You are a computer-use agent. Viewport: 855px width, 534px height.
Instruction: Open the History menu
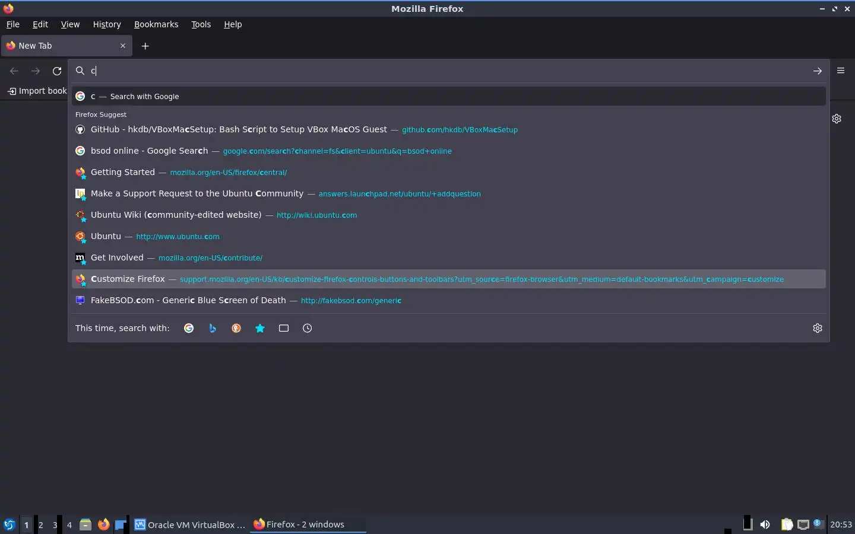tap(107, 24)
